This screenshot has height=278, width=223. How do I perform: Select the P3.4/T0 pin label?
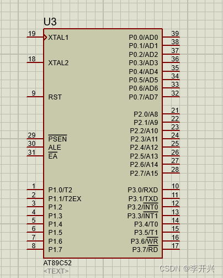click(x=146, y=224)
